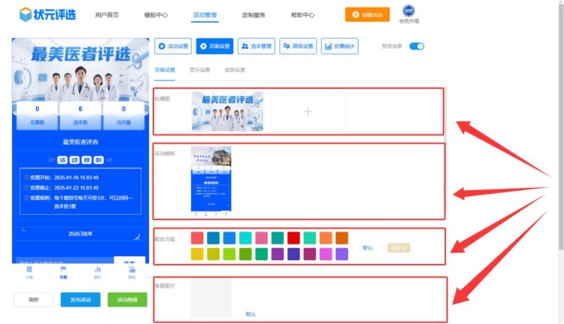Viewport: 564px width, 324px height.
Task: Click the orange 创建活动 button
Action: (x=367, y=14)
